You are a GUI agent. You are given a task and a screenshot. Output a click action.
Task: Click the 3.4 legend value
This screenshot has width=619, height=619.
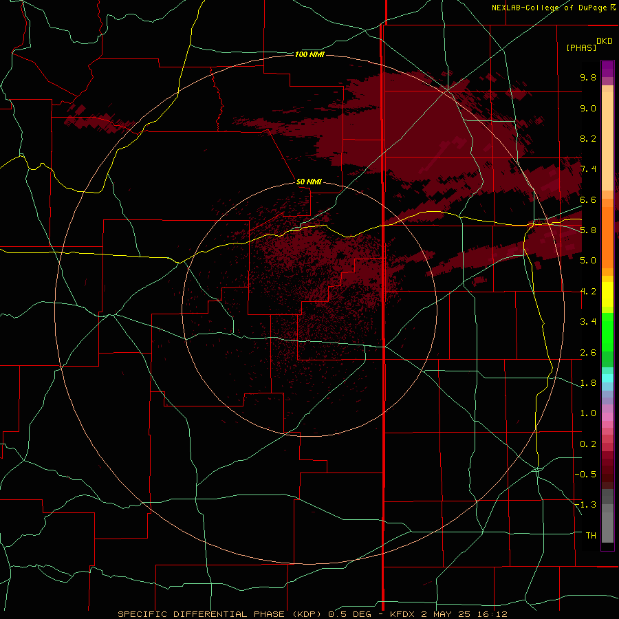pos(588,322)
